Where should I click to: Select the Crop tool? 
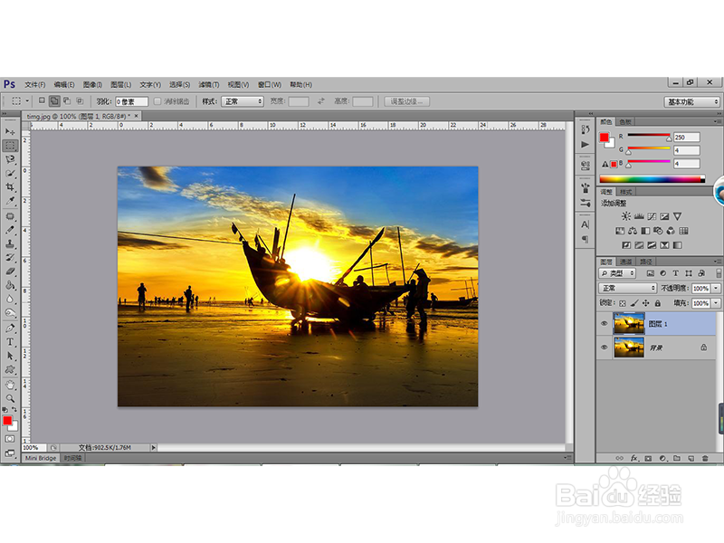(x=10, y=187)
